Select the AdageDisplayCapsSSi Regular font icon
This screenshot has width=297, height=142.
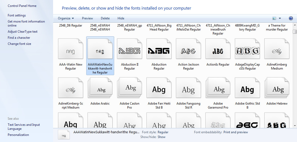247,49
